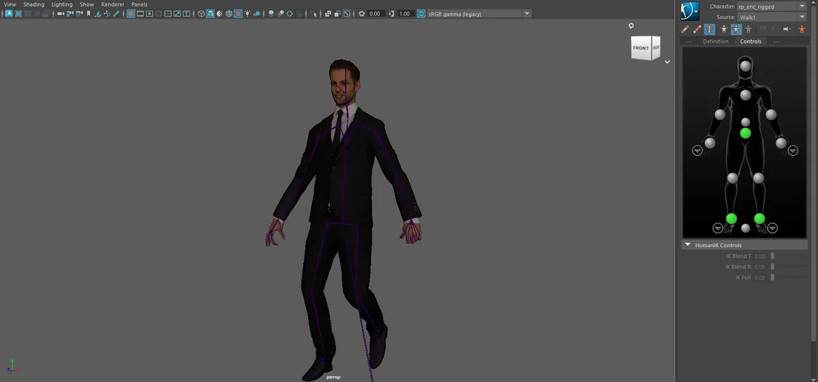Image resolution: width=818 pixels, height=382 pixels.
Task: Open Camera Attributes from panel toolbar
Action: point(79,14)
